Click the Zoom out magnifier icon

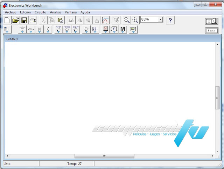(127, 20)
